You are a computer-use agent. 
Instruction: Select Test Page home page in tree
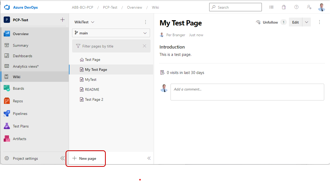point(111,60)
